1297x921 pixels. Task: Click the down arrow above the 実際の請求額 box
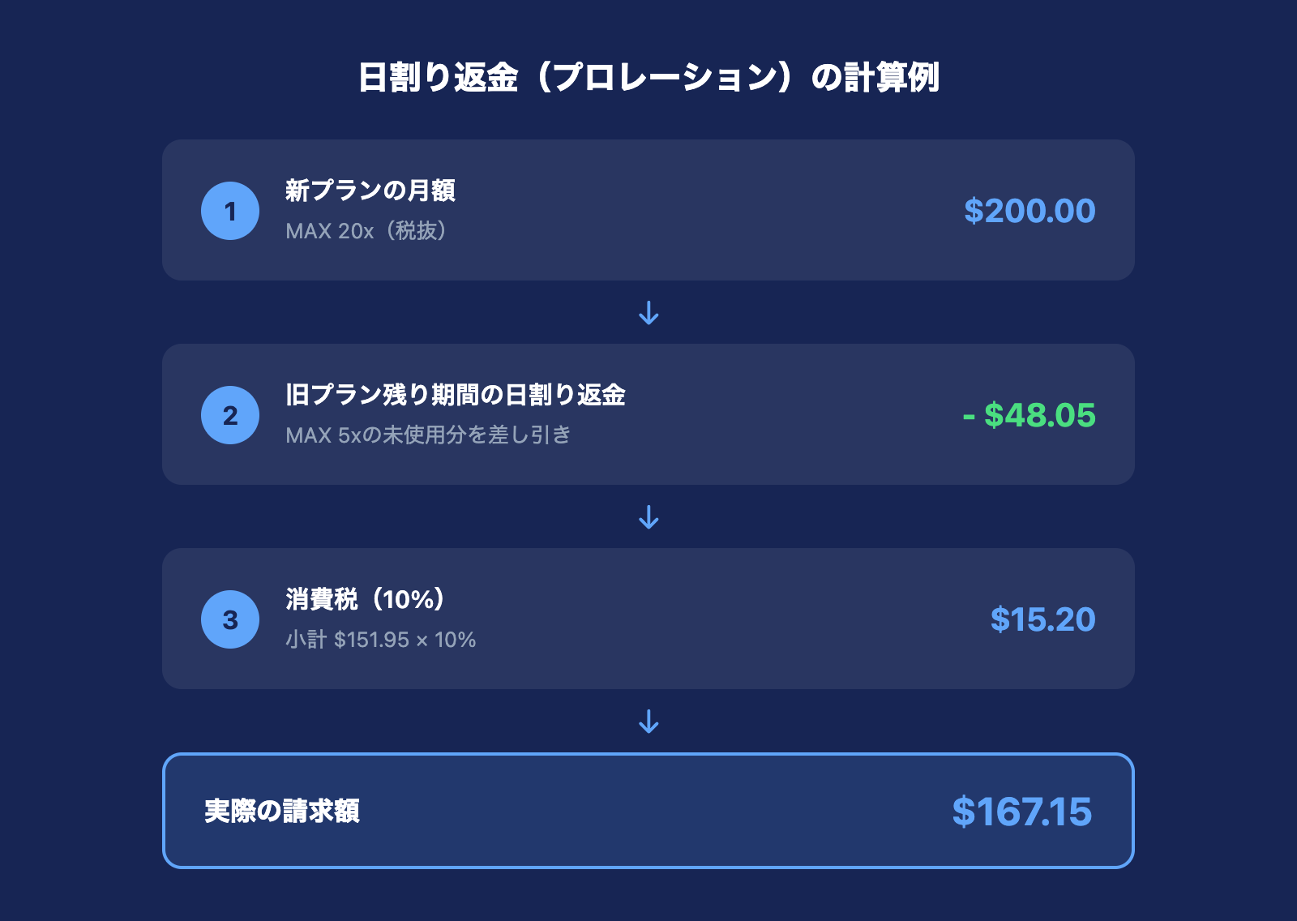pyautogui.click(x=648, y=722)
